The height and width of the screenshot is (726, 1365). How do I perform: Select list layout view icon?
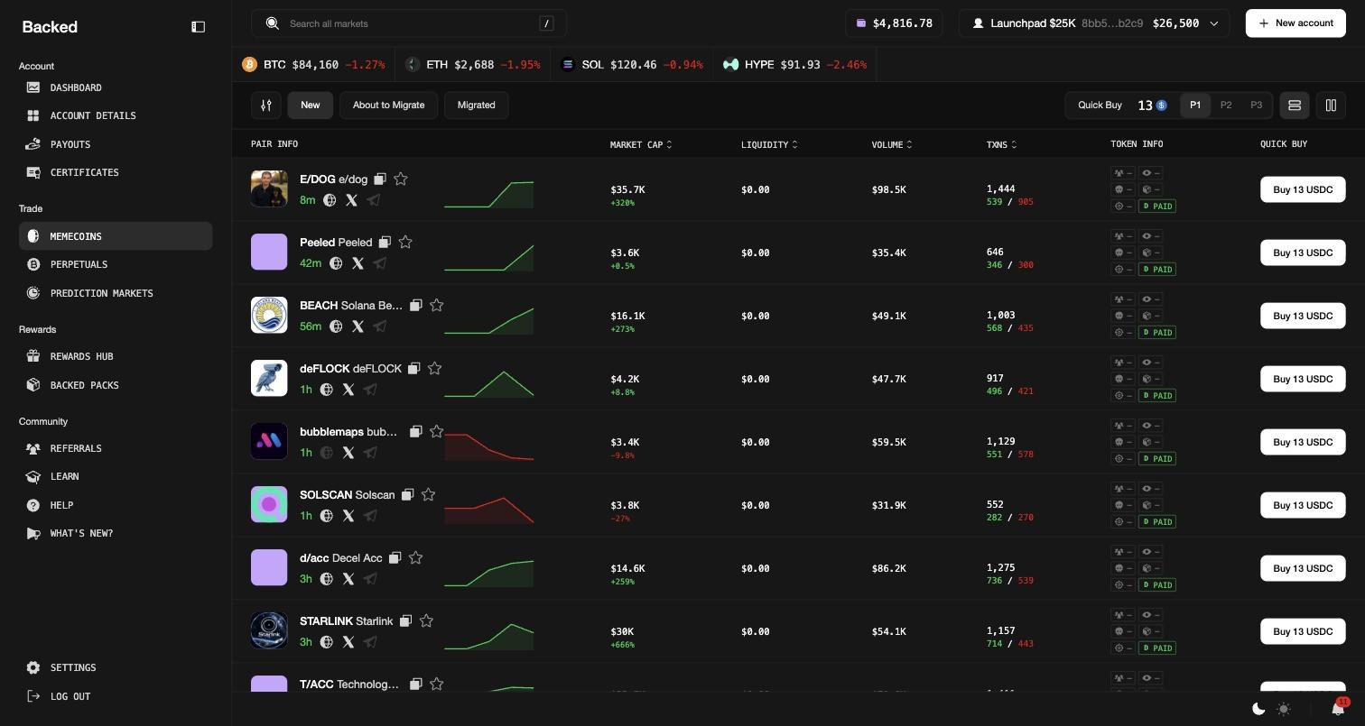[1295, 106]
